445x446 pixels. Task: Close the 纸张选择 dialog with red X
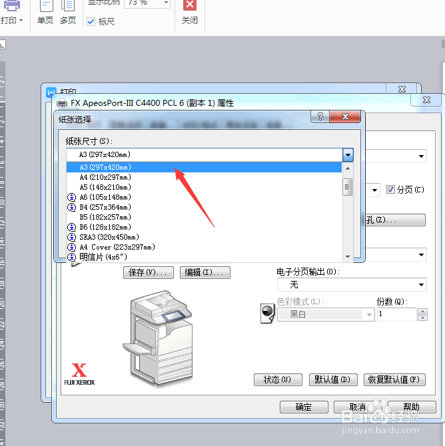pos(345,116)
